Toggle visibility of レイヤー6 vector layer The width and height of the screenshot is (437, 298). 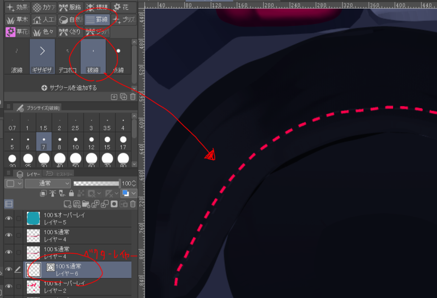click(9, 269)
